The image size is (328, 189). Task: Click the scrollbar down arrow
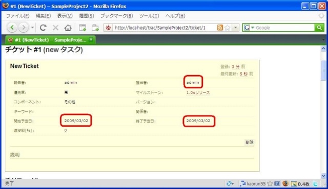coord(323,176)
